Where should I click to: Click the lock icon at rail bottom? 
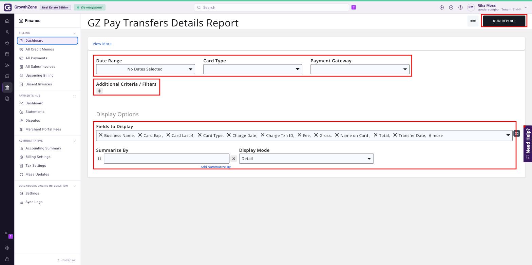7,259
